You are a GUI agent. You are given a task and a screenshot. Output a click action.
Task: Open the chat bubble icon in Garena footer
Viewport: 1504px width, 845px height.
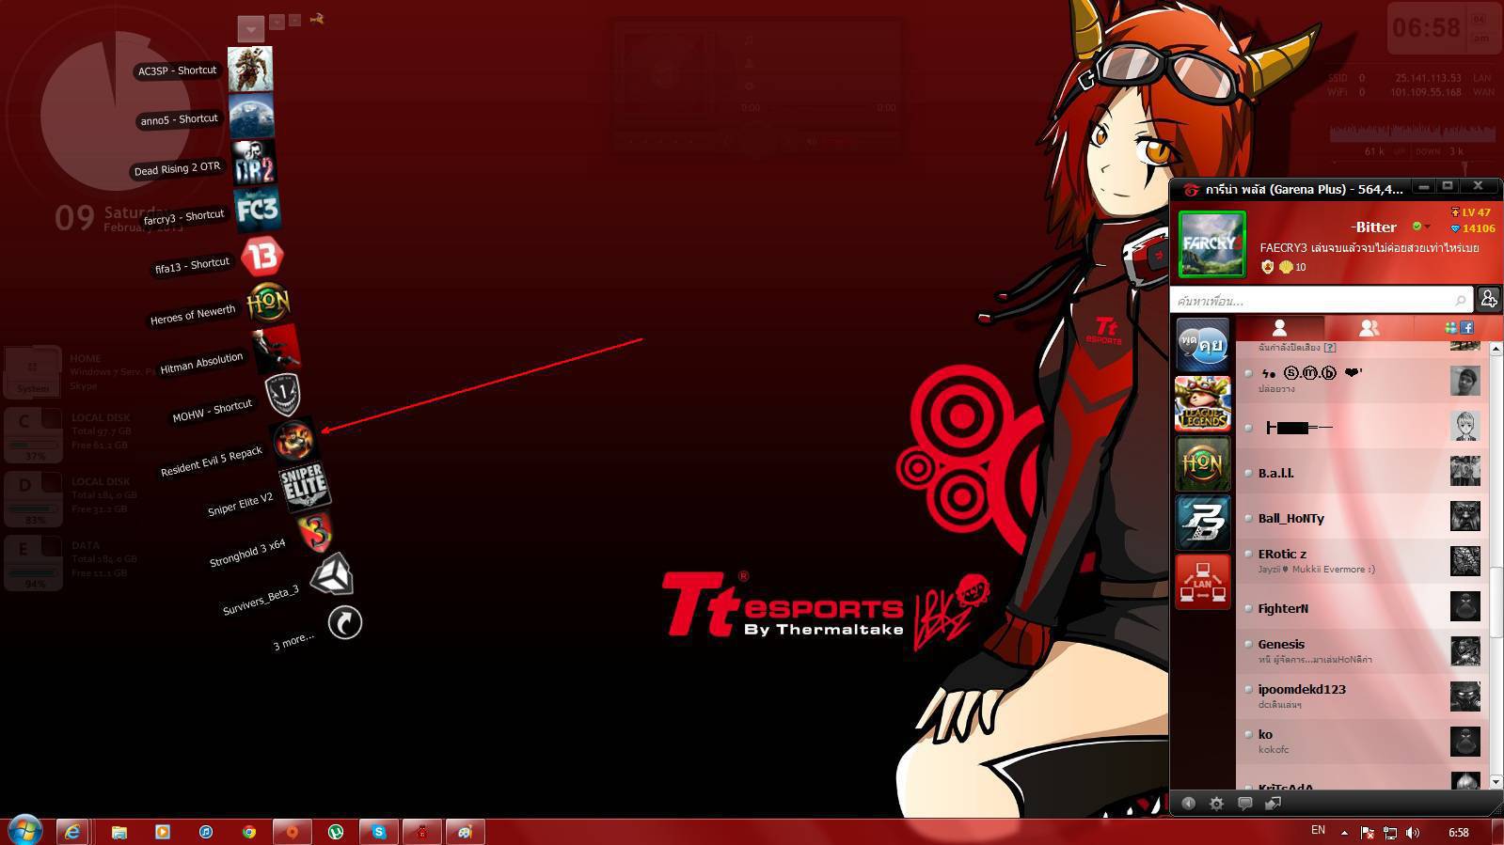pyautogui.click(x=1244, y=803)
